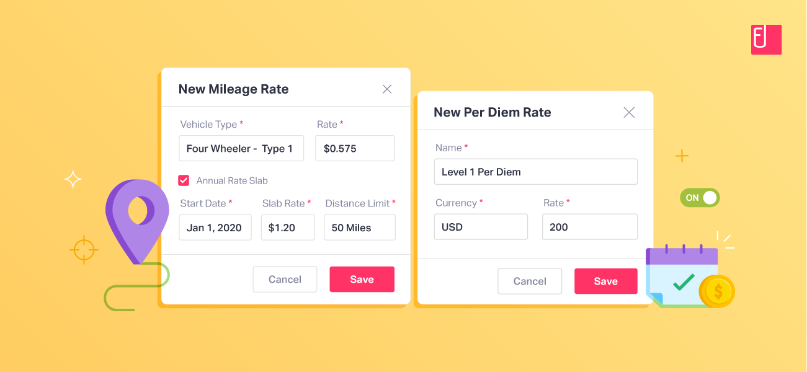The height and width of the screenshot is (372, 807).
Task: Open the Start Date picker showing Jan 1, 2020
Action: (215, 228)
